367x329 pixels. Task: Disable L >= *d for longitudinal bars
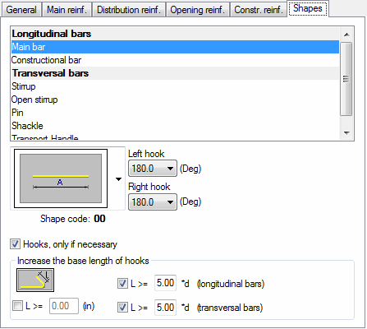pos(122,283)
